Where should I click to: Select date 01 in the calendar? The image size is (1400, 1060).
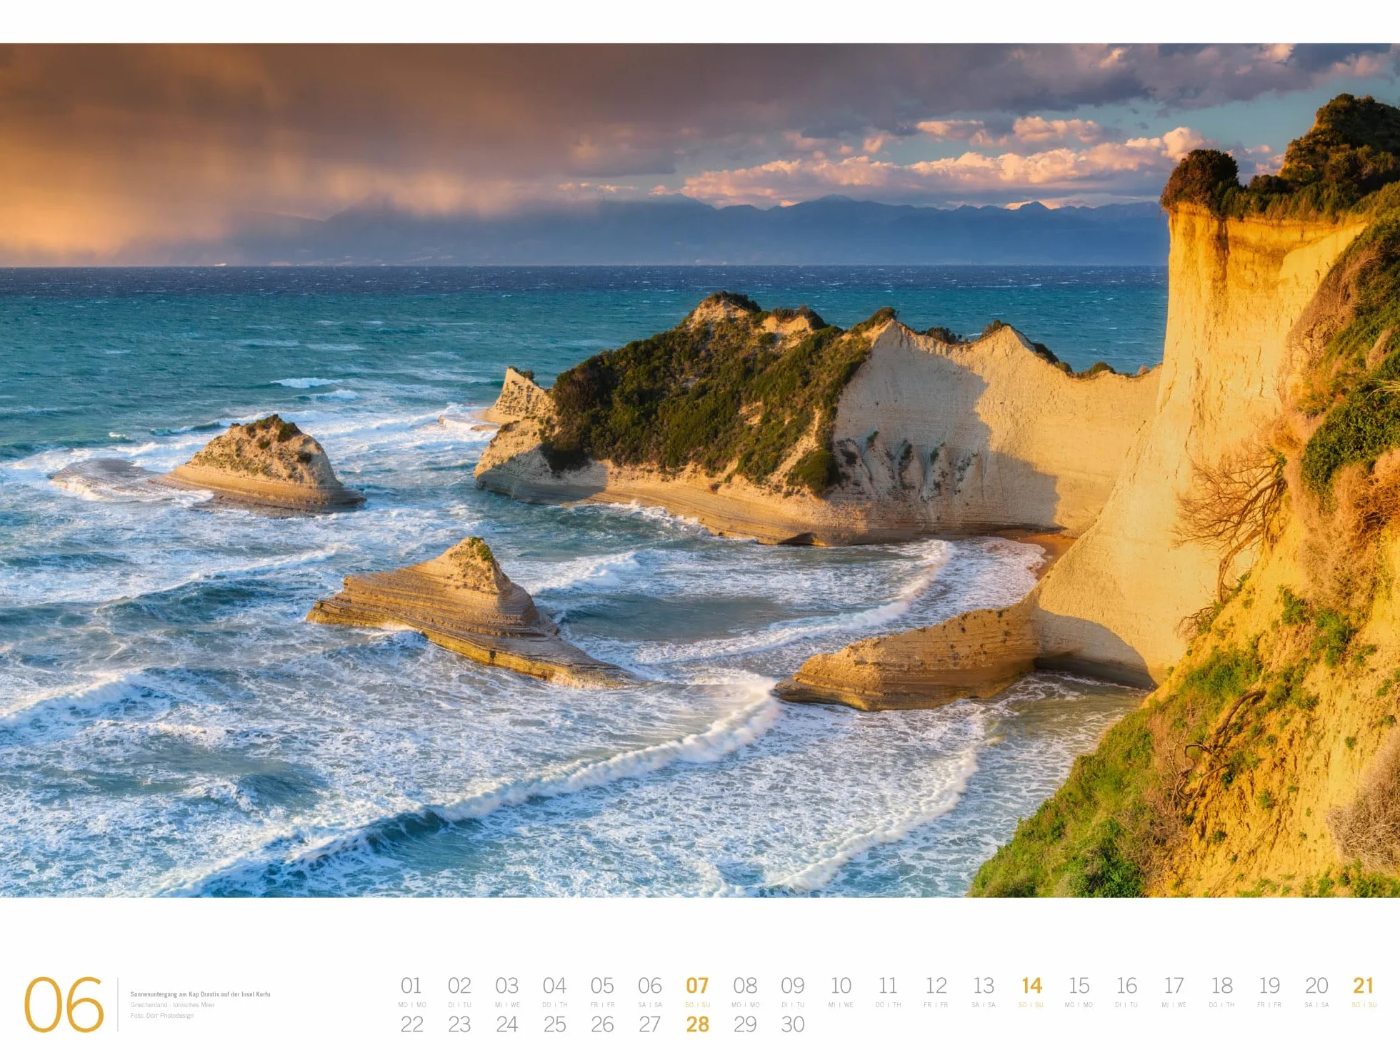411,986
